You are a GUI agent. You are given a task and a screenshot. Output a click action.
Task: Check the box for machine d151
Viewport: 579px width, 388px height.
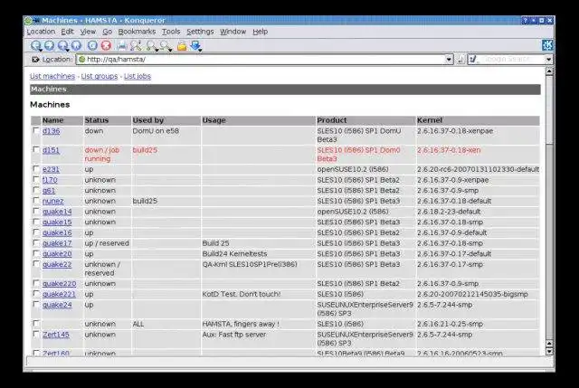click(36, 149)
